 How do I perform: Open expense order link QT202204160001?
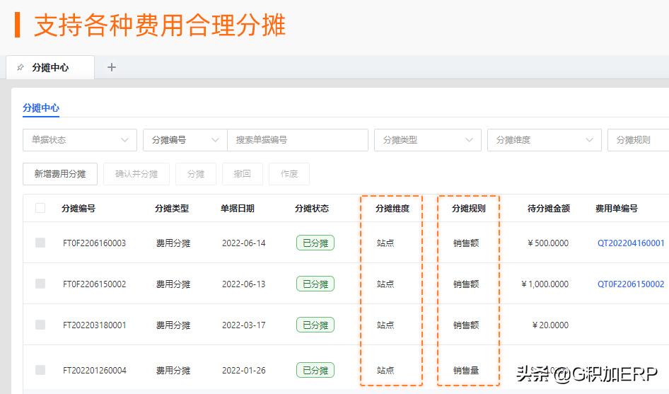[631, 243]
